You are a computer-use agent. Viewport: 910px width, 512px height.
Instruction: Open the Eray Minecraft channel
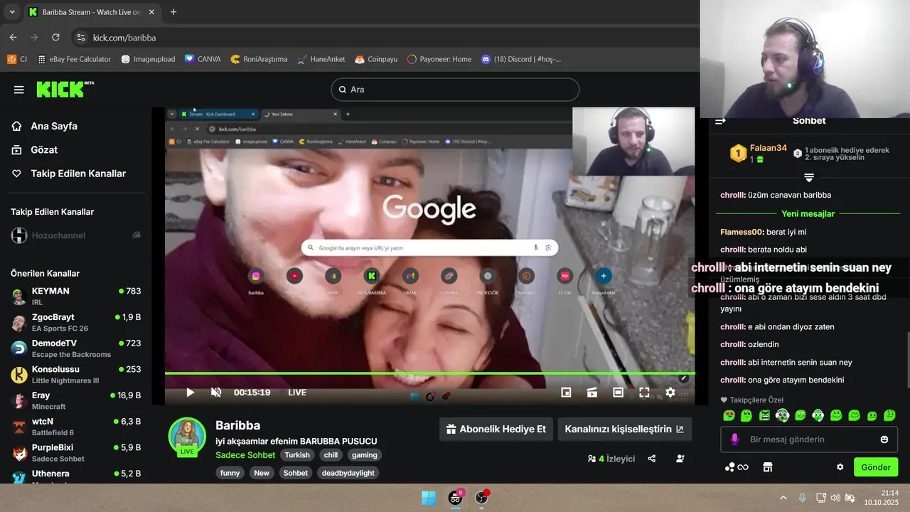click(x=76, y=401)
